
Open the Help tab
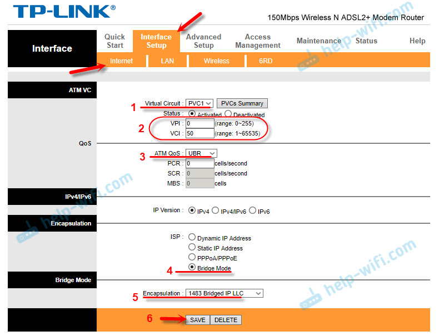[x=417, y=41]
